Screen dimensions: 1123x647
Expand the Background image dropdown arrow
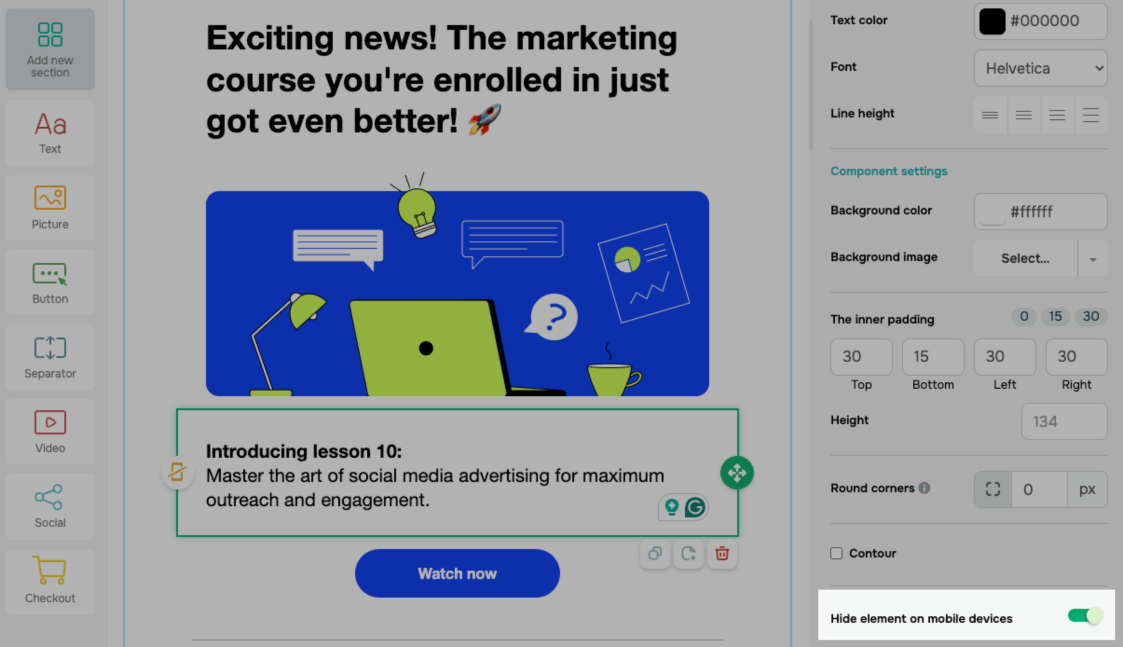(1093, 259)
